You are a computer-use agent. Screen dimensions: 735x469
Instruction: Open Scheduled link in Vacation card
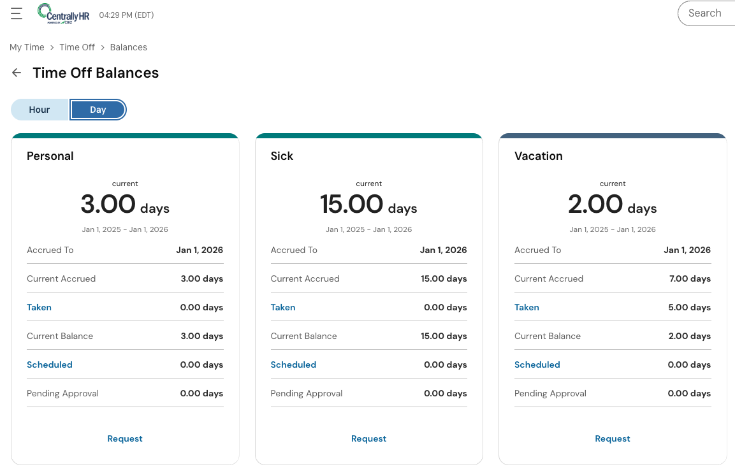point(537,364)
